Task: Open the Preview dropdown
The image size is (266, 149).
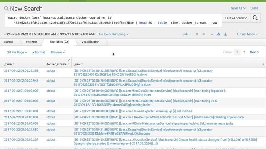Action: click(58, 53)
